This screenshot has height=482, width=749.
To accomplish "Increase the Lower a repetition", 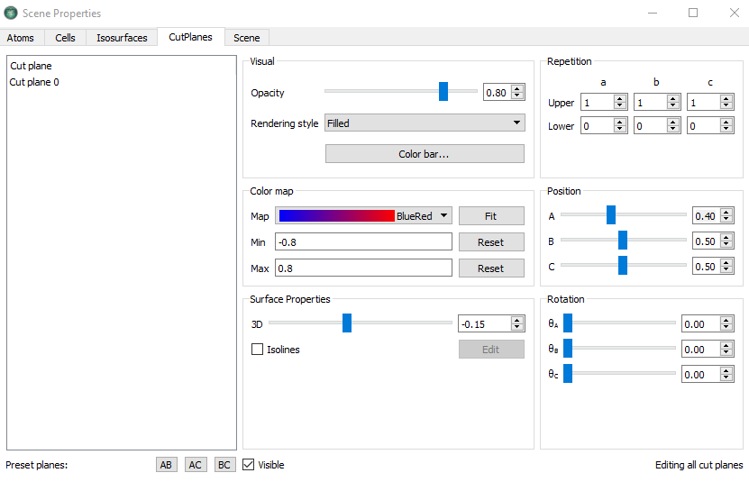I will click(x=620, y=123).
